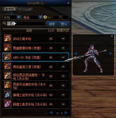Click the AMG-28 冲击 weapon icon
This screenshot has height=118, width=116.
point(8,57)
